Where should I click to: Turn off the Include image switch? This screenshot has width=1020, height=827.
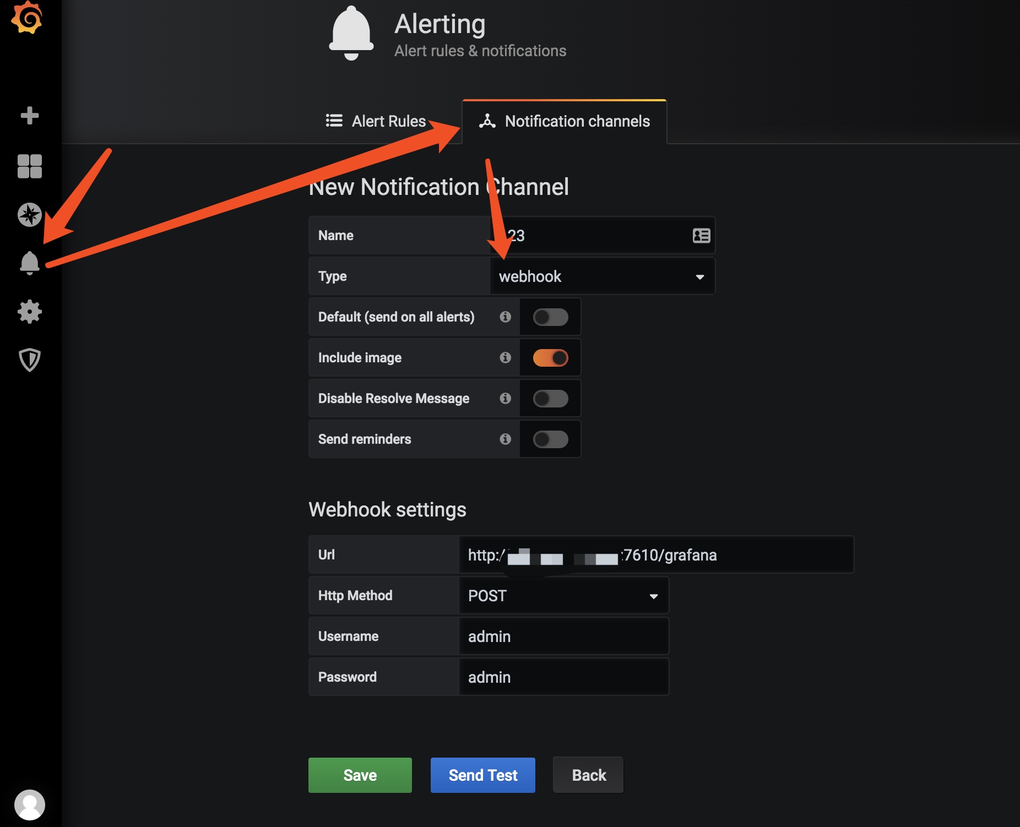550,358
